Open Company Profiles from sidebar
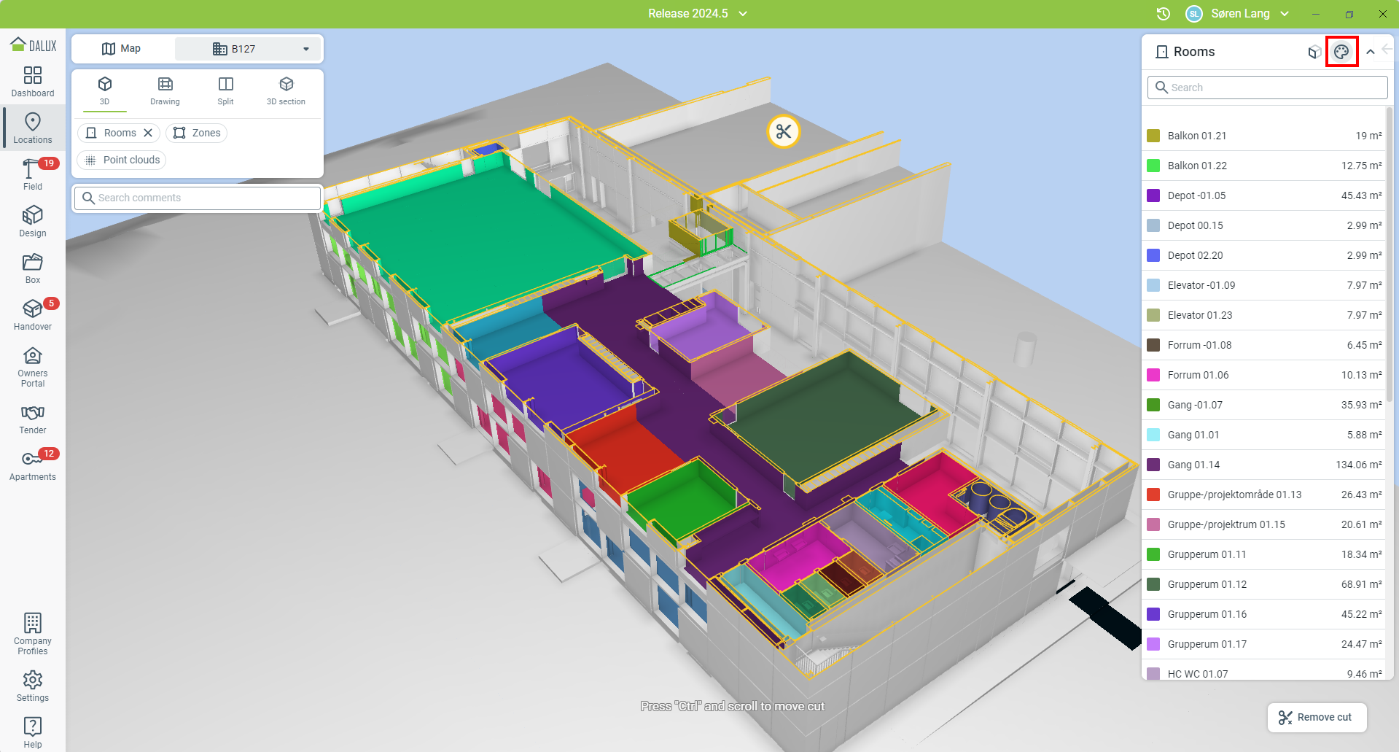 tap(32, 634)
